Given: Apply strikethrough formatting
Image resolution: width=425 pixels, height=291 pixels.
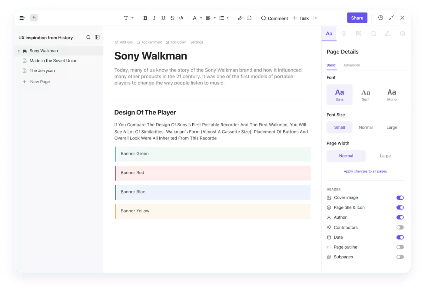Looking at the screenshot, I should (x=172, y=18).
